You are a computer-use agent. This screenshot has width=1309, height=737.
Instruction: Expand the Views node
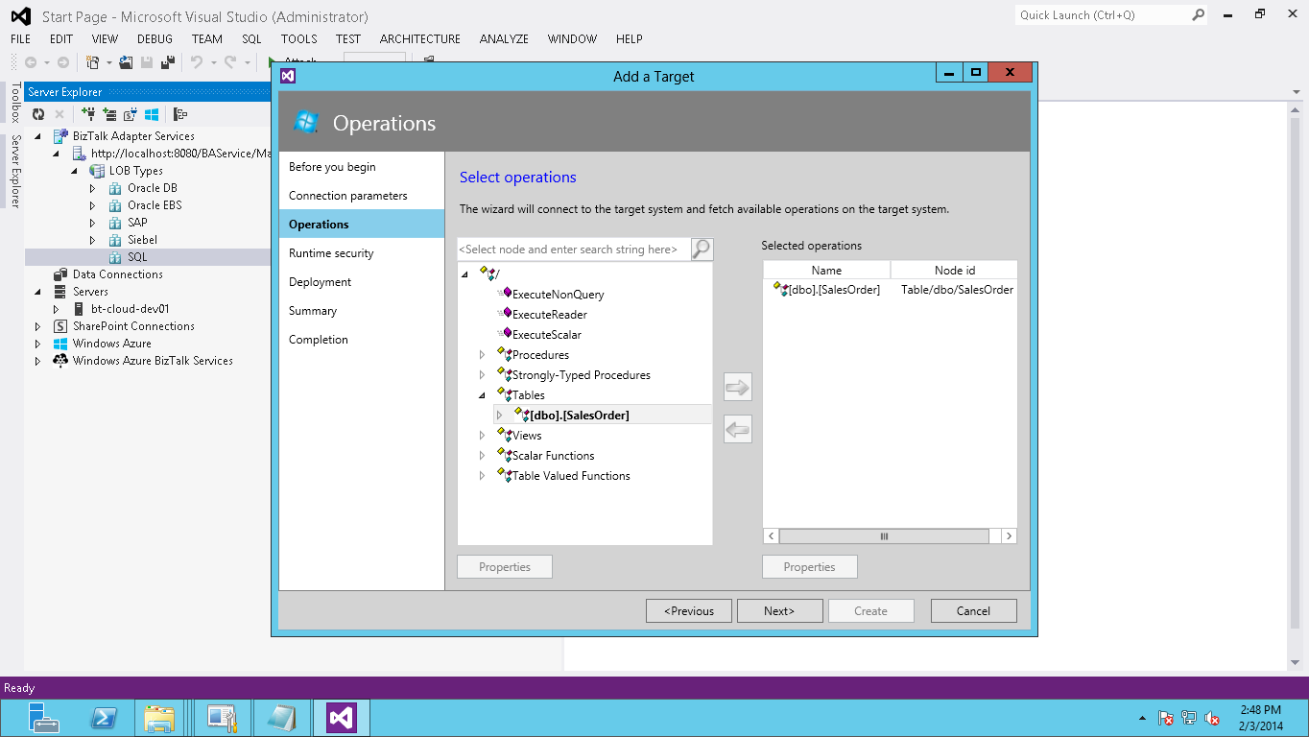click(483, 436)
